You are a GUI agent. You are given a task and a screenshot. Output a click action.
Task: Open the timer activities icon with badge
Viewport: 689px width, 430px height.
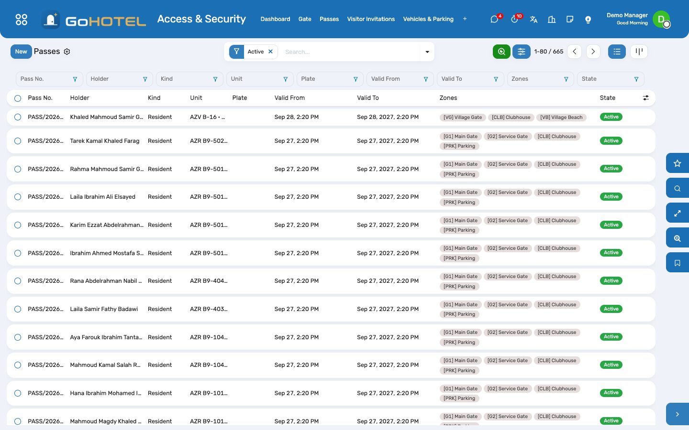(x=515, y=19)
